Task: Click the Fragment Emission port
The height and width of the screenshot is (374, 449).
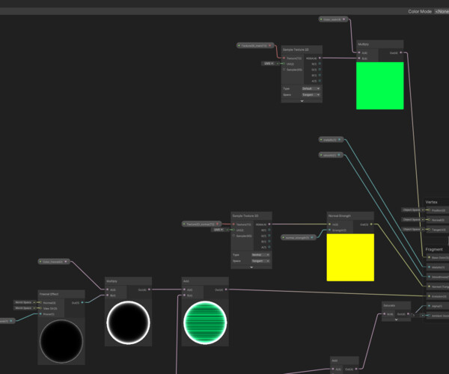Action: [429, 296]
